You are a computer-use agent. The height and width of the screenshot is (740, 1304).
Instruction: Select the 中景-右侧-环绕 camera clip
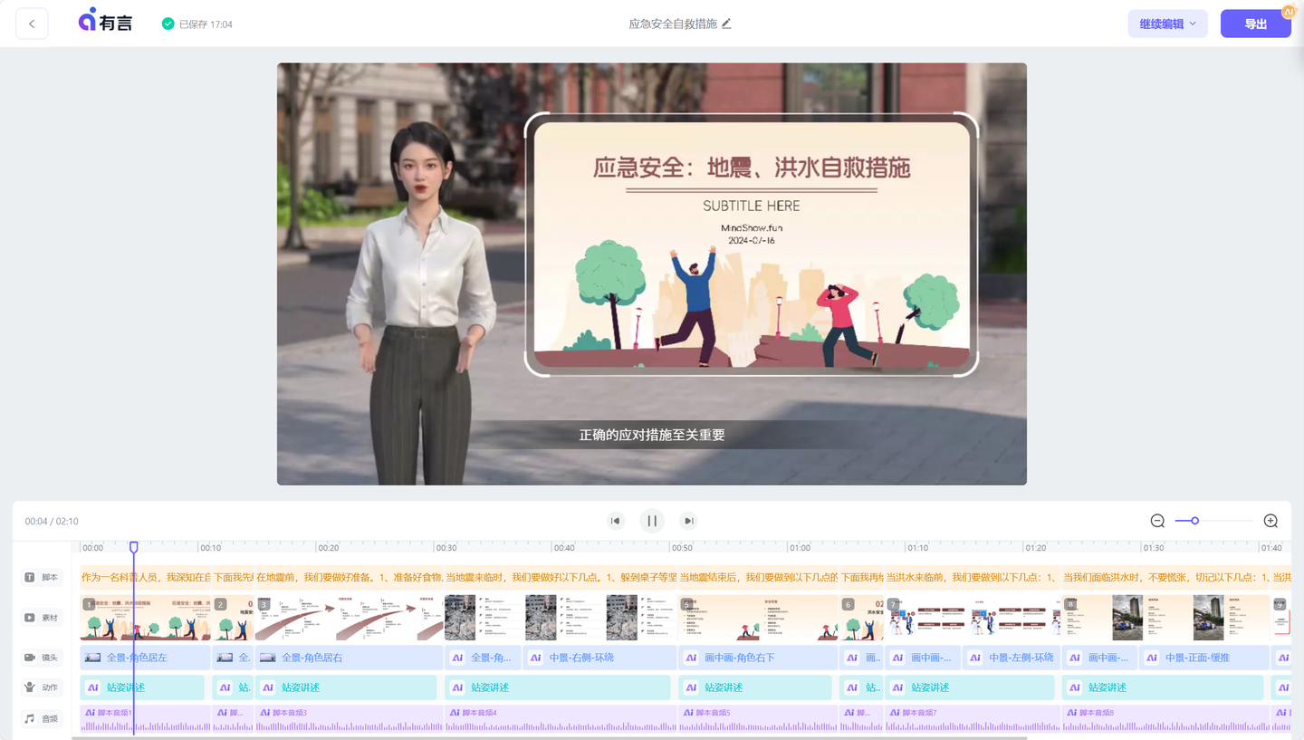pyautogui.click(x=600, y=658)
